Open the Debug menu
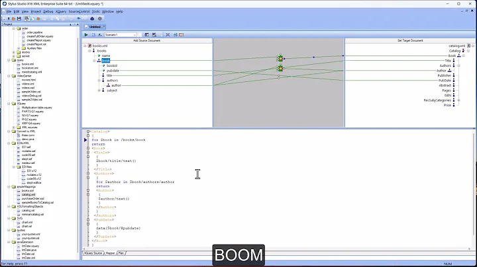Viewport: 477px width, 267px height. [48, 11]
